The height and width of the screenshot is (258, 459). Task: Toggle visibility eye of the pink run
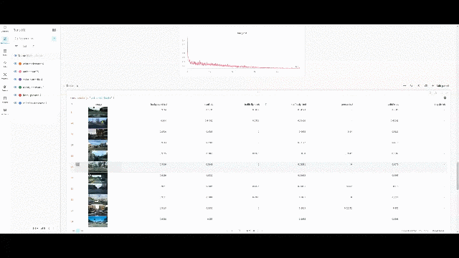[16, 72]
